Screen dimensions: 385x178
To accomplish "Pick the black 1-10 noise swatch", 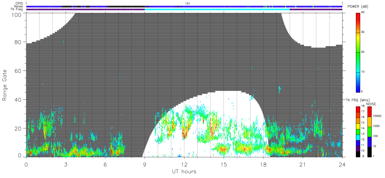I will [369, 152].
